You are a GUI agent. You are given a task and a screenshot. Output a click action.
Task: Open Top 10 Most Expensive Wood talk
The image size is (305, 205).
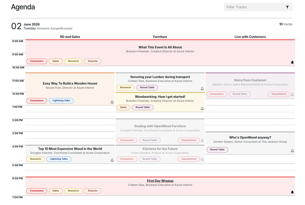70,149
